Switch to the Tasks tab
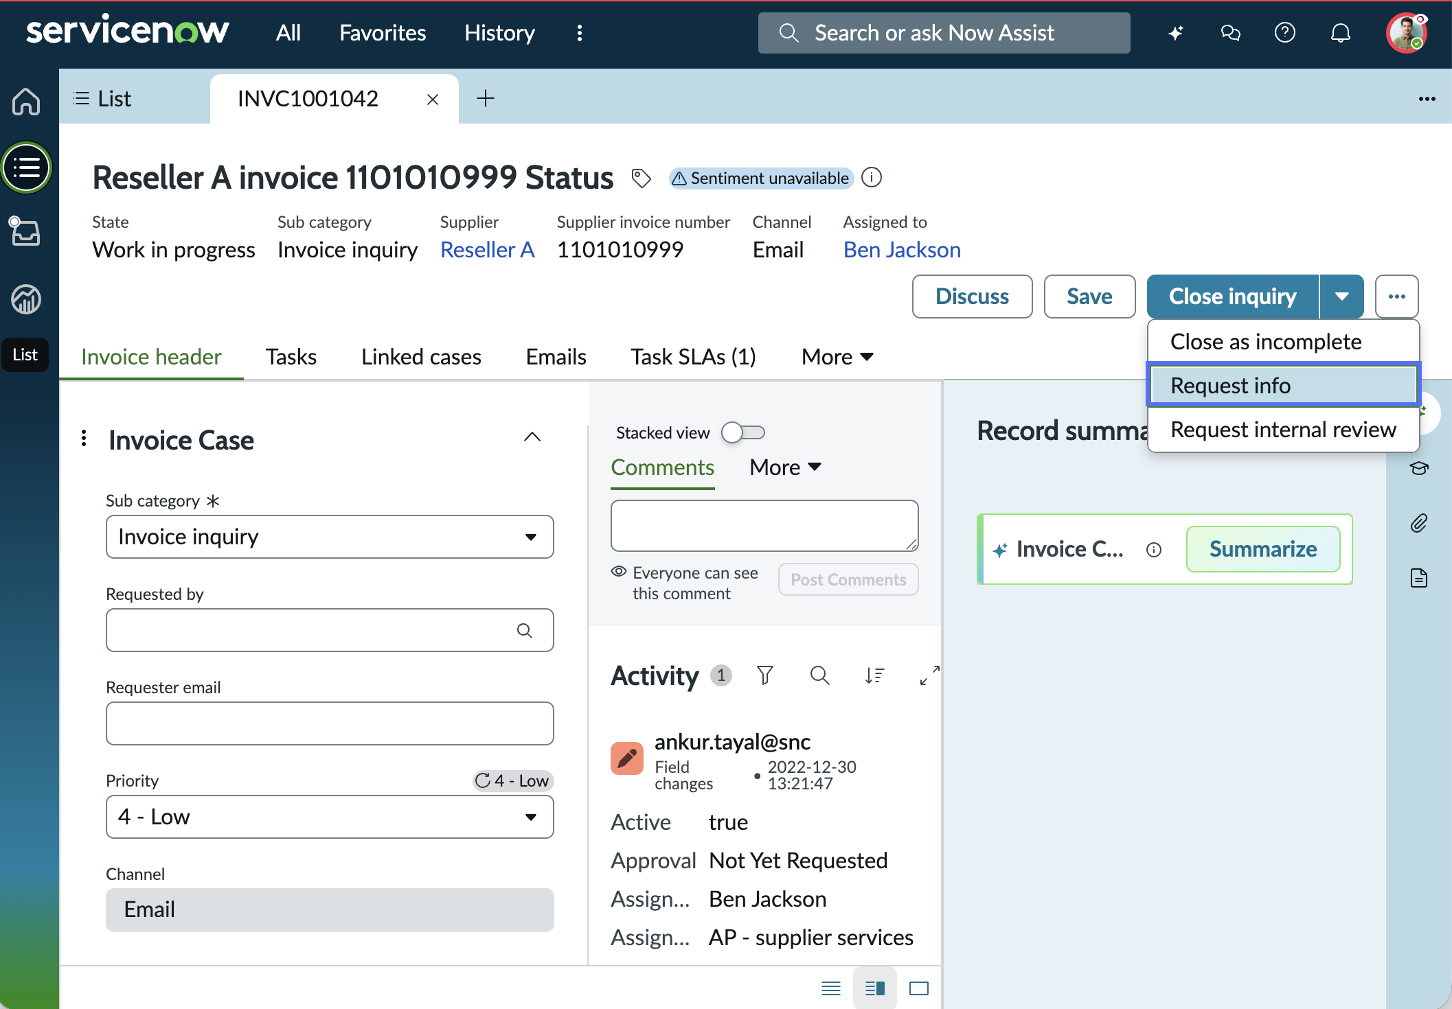The height and width of the screenshot is (1009, 1452). point(291,357)
